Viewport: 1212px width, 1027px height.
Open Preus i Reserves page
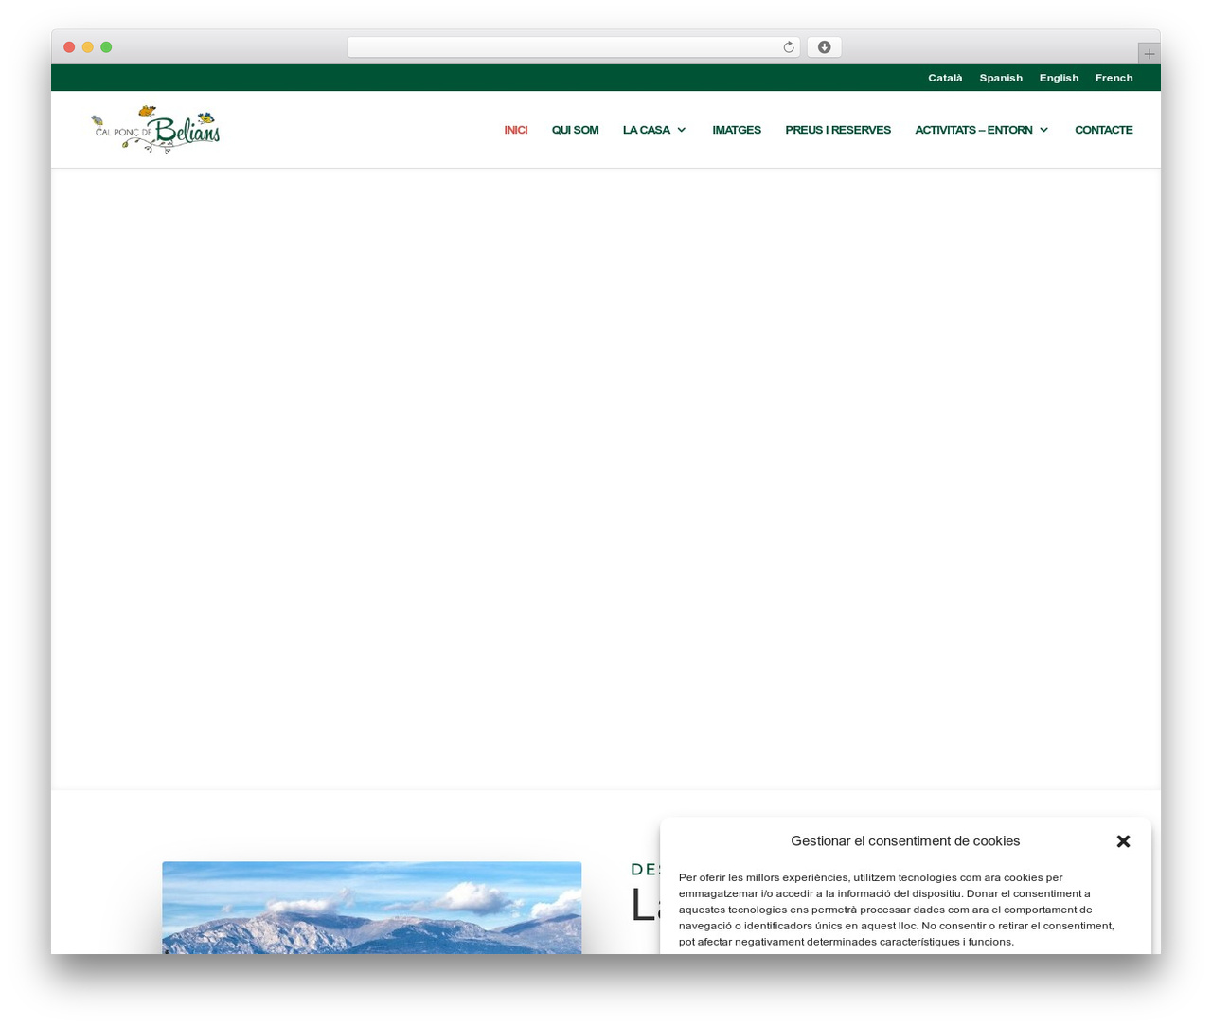[x=838, y=130]
